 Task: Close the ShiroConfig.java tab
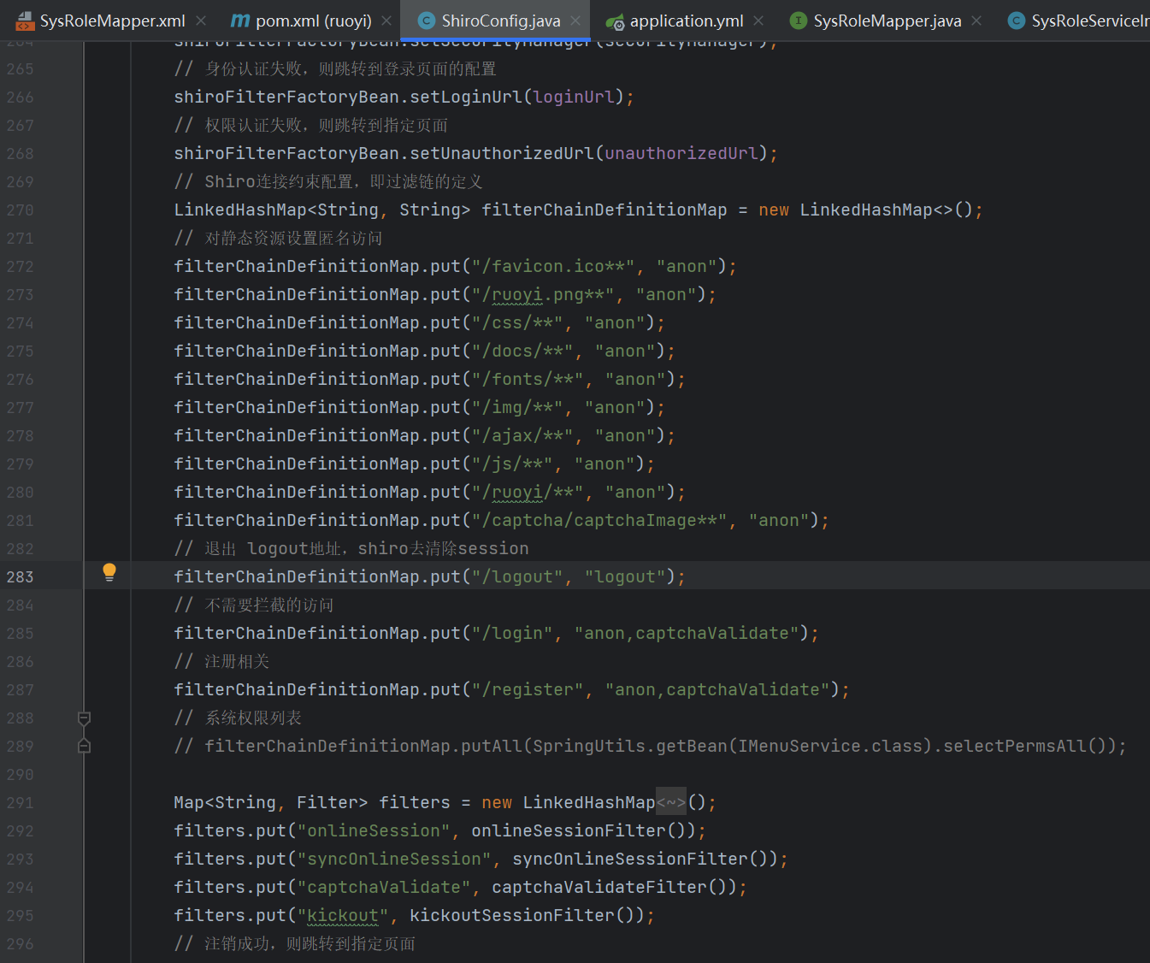pyautogui.click(x=575, y=21)
